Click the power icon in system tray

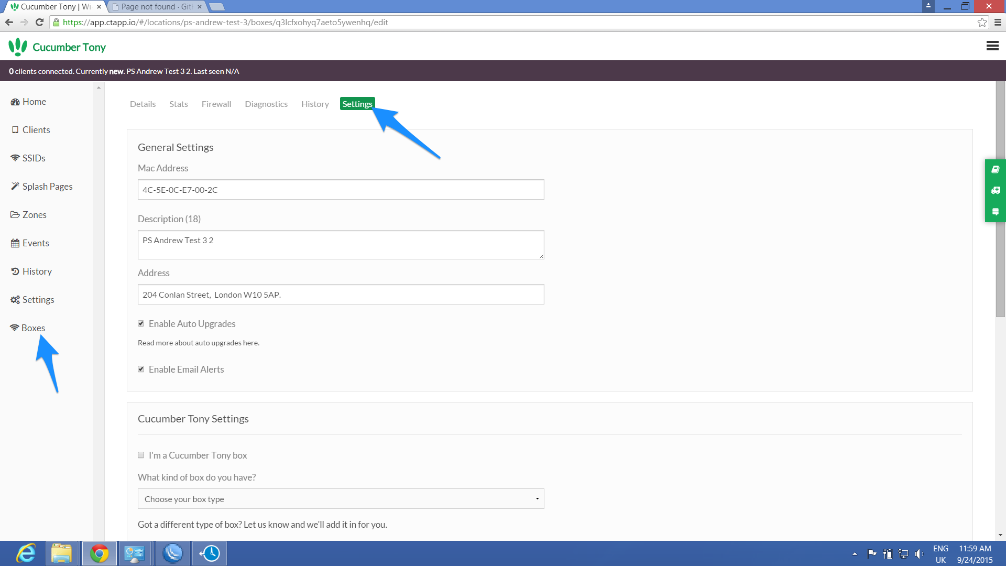(x=888, y=553)
